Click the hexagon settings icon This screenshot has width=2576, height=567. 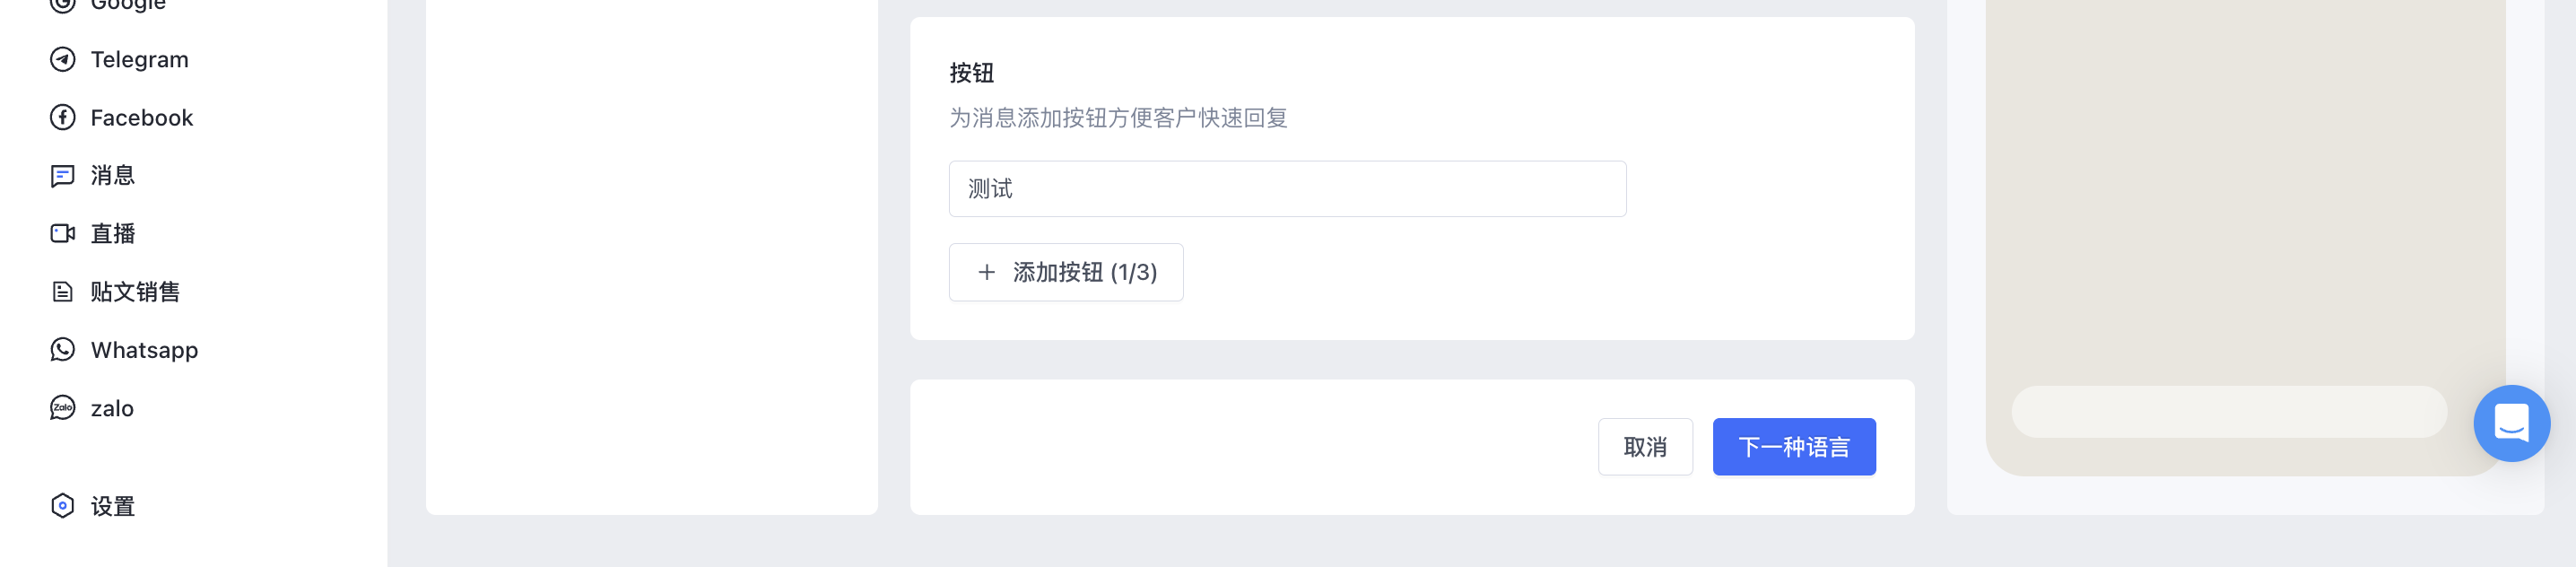click(x=62, y=506)
